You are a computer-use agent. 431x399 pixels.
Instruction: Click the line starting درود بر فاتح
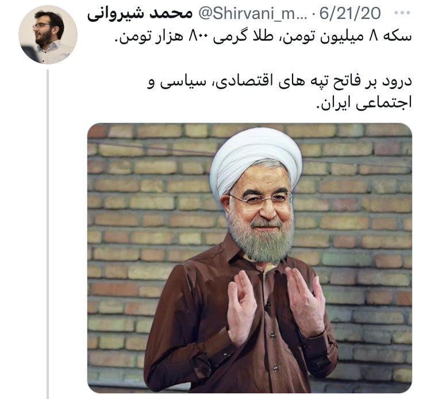(279, 82)
